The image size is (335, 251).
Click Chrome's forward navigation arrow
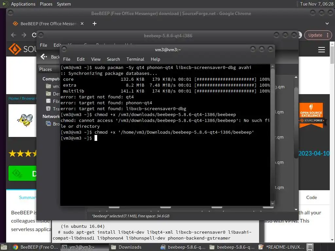(x=24, y=35)
